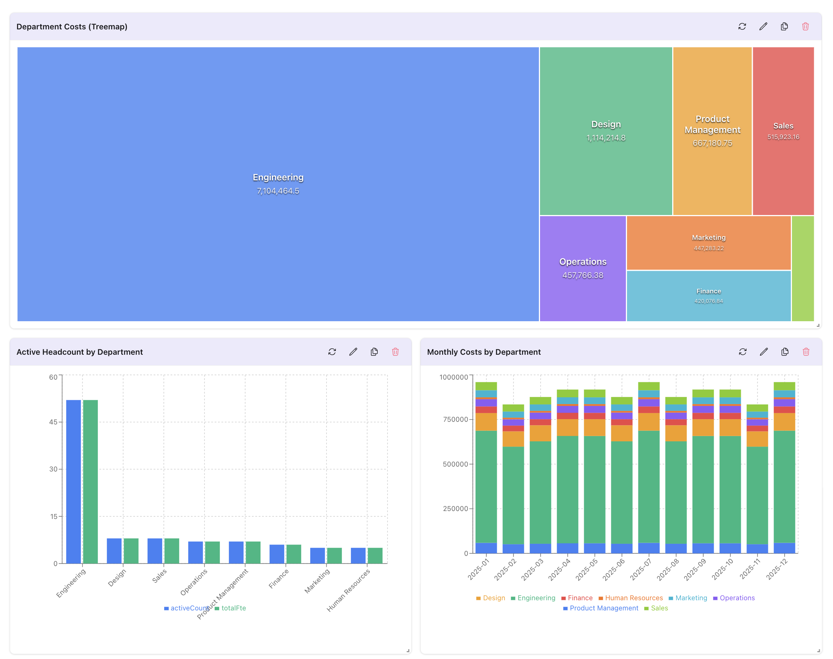
Task: Delete the Active Headcount widget
Action: coord(395,351)
